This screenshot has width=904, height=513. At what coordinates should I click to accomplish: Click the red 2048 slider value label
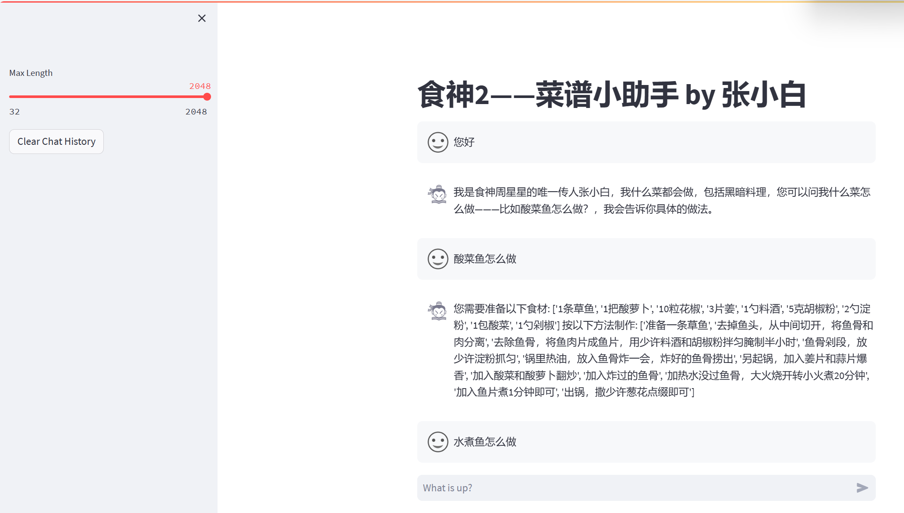coord(200,86)
